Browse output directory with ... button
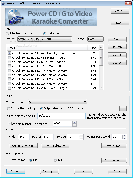 coord(123,109)
